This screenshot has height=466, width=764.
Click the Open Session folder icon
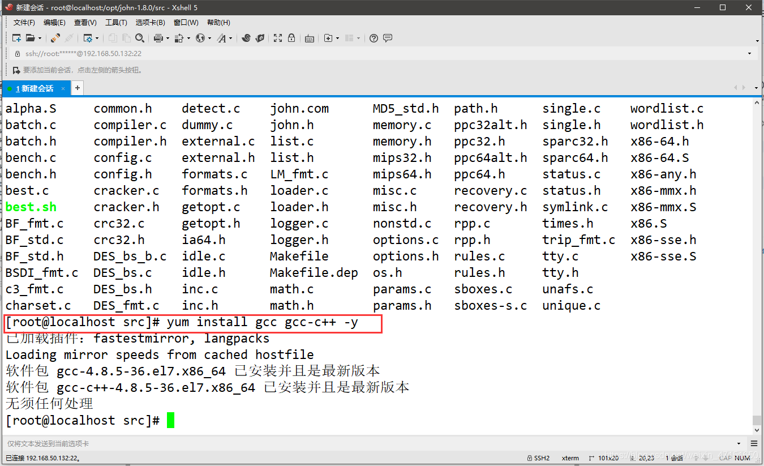point(31,38)
